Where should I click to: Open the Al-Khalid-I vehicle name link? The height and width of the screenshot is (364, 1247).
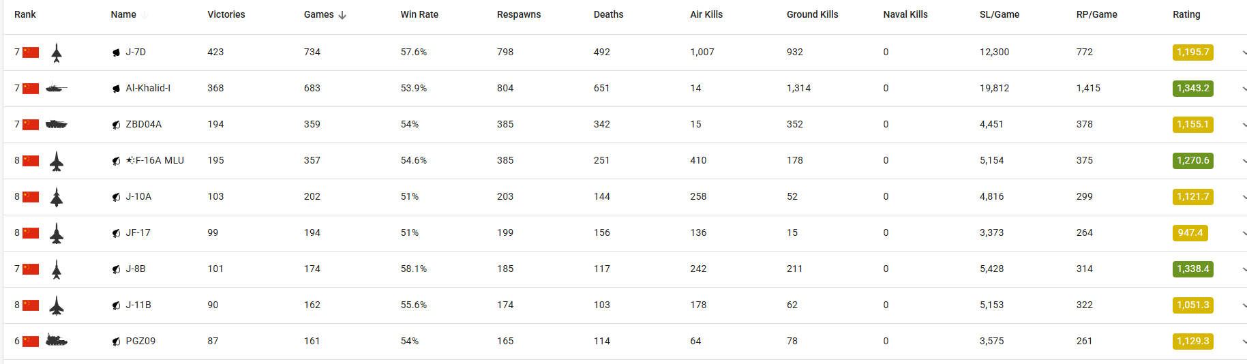tap(148, 88)
